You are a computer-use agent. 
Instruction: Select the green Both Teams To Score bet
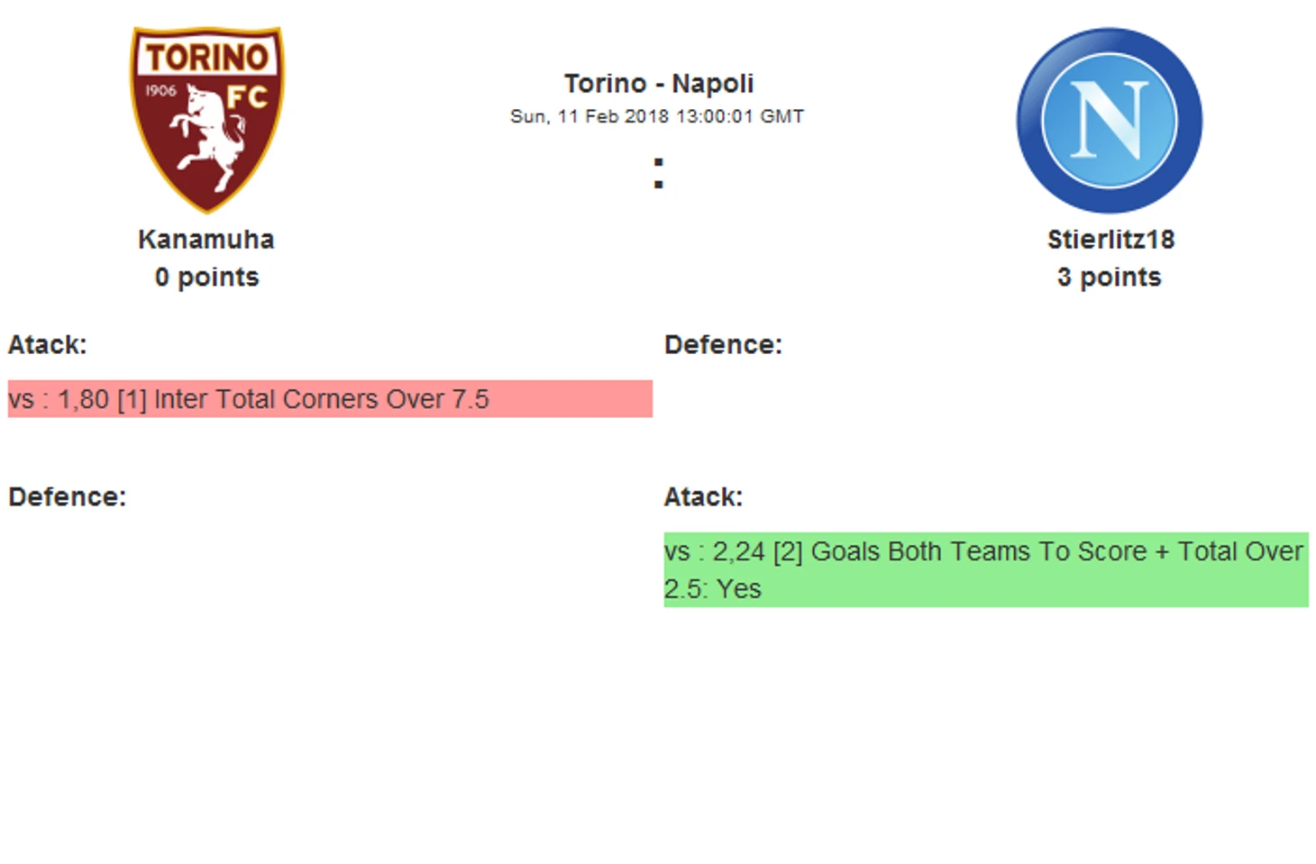(x=986, y=569)
